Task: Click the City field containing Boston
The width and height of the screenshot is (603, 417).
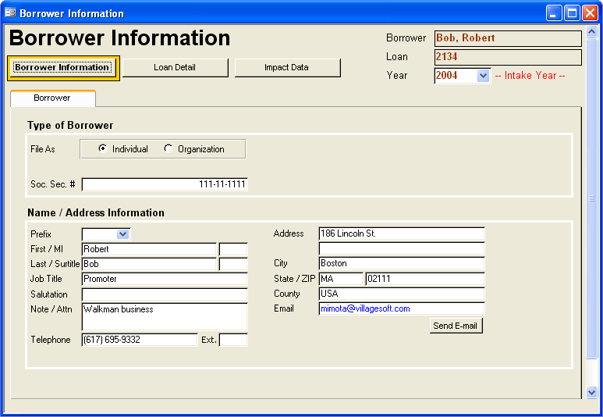Action: click(401, 263)
